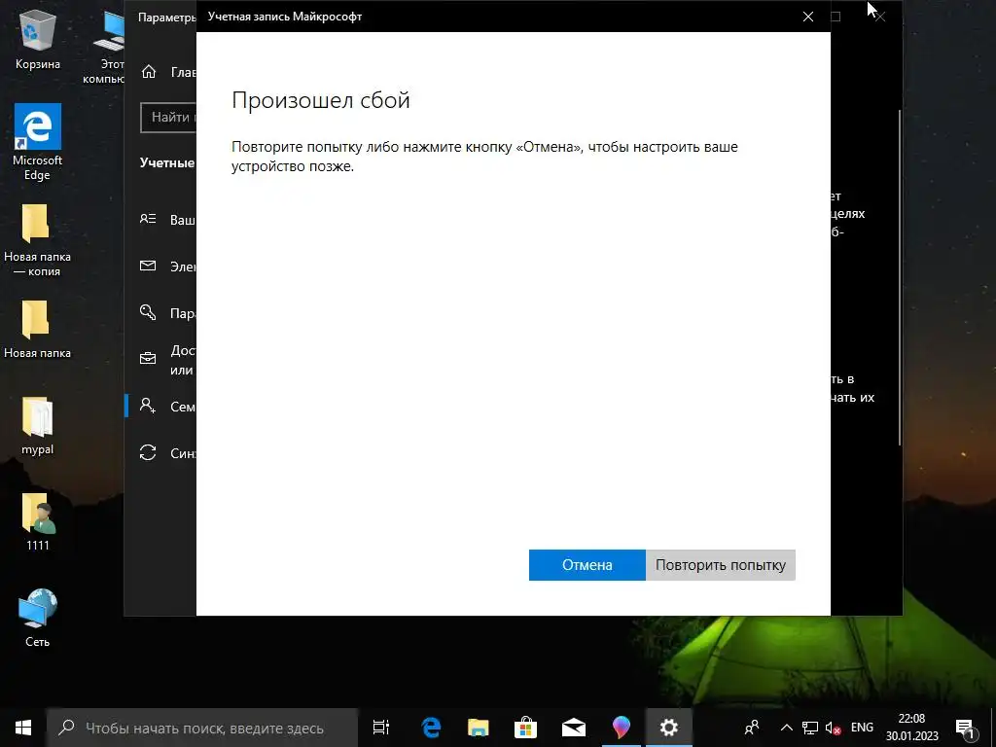This screenshot has height=747, width=996.
Task: Select Microsoft Edge desktop shortcut
Action: point(38,142)
